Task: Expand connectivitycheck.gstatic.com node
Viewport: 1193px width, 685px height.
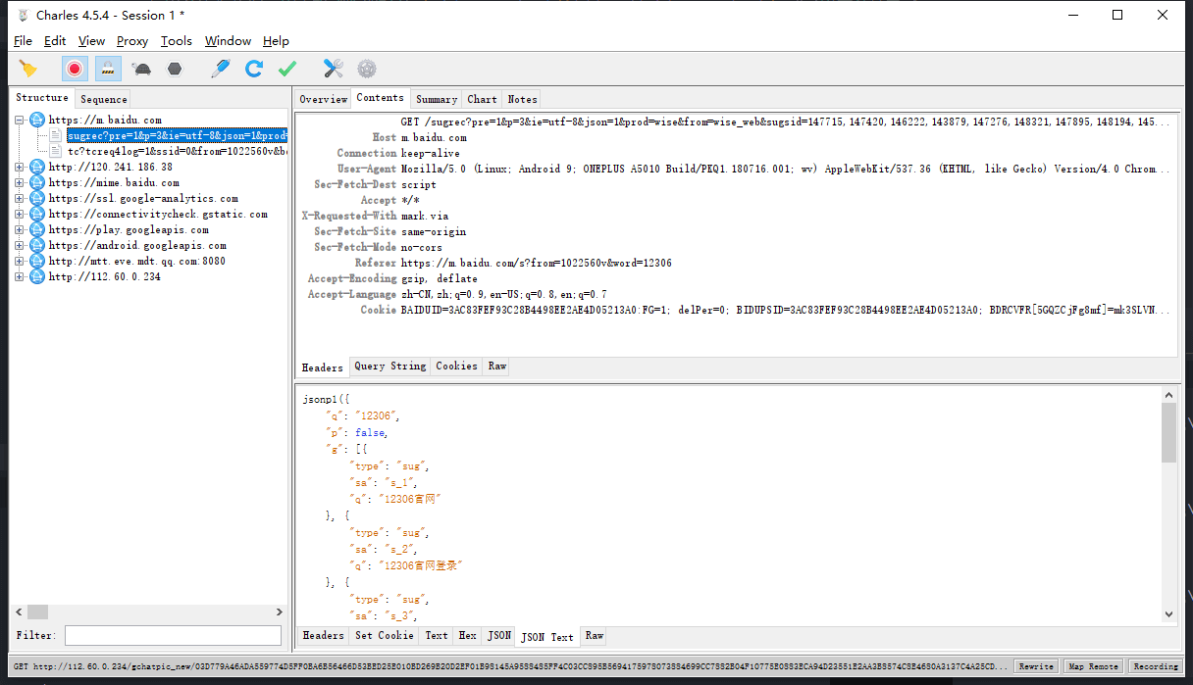Action: (x=20, y=214)
